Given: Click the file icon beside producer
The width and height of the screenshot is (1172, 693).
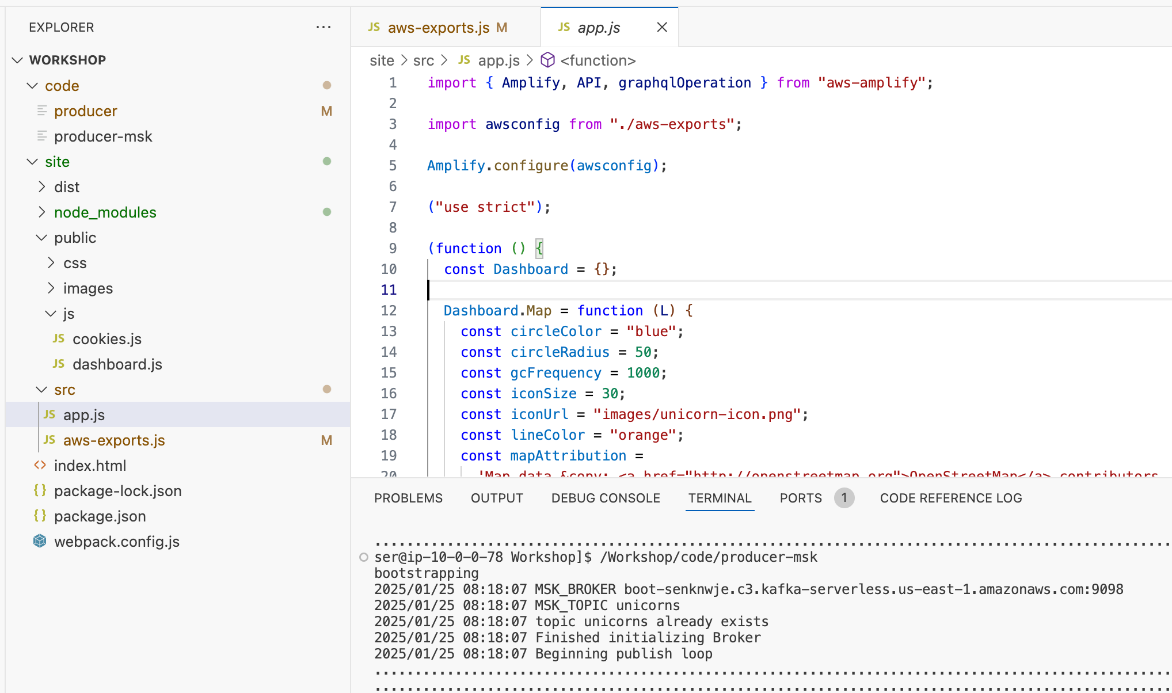Looking at the screenshot, I should pyautogui.click(x=42, y=111).
